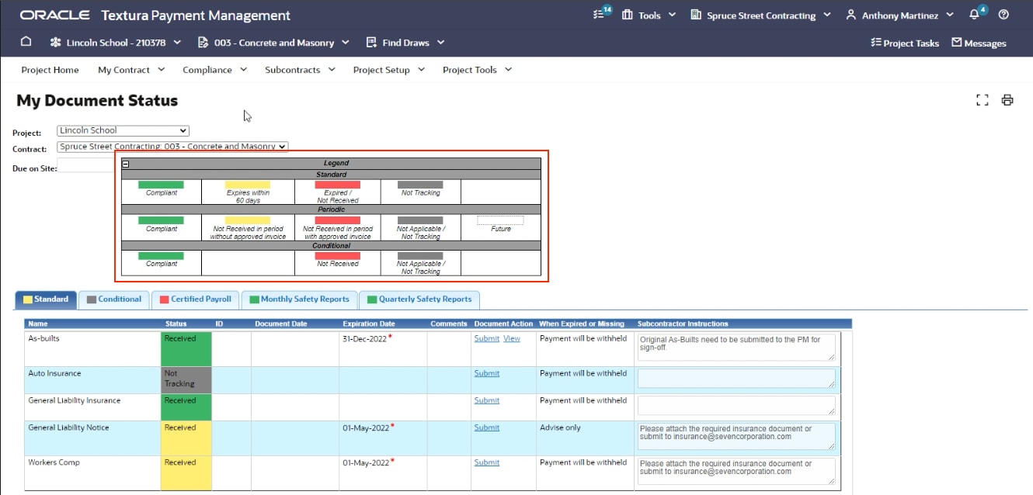Click the Oracle Textura Payment Management logo

155,15
